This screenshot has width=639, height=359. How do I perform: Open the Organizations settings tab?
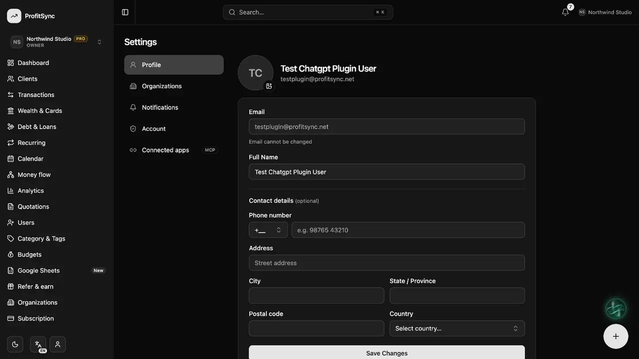pos(174,86)
